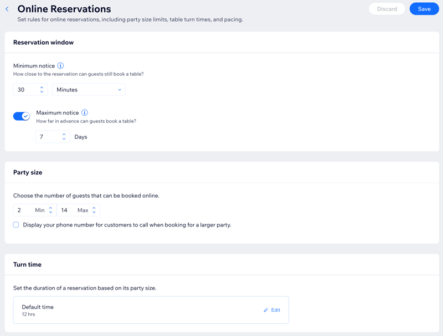This screenshot has width=443, height=336.
Task: Turn off the Maximum notice toggle
Action: pyautogui.click(x=22, y=116)
